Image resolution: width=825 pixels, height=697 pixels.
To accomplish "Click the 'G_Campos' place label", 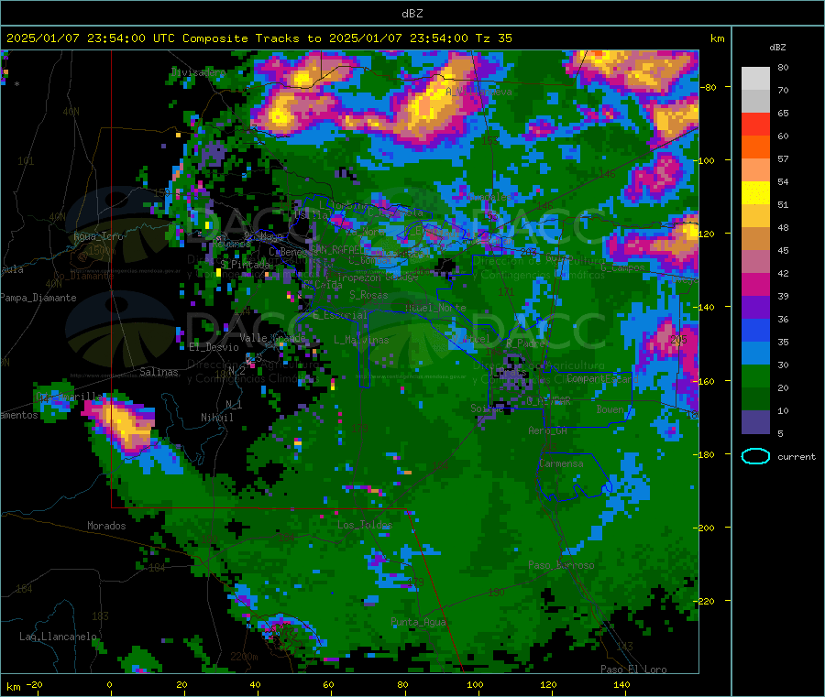I will pos(622,267).
